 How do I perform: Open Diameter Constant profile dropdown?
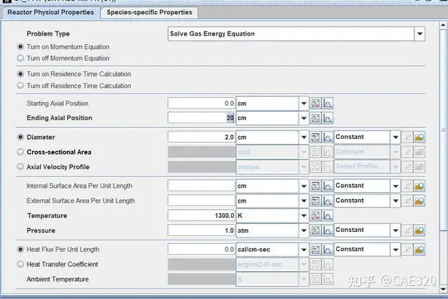(x=395, y=138)
